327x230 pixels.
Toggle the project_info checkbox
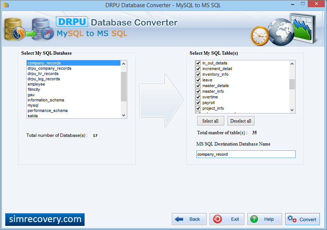tap(198, 108)
